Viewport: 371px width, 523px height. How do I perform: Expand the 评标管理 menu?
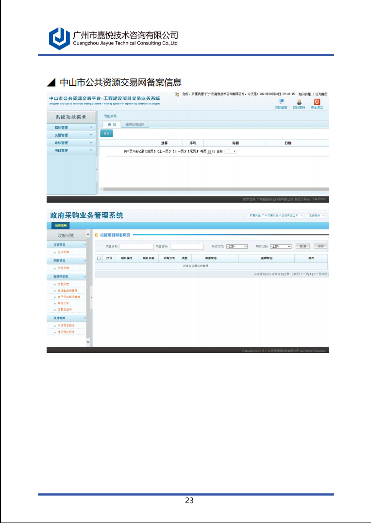coord(71,143)
